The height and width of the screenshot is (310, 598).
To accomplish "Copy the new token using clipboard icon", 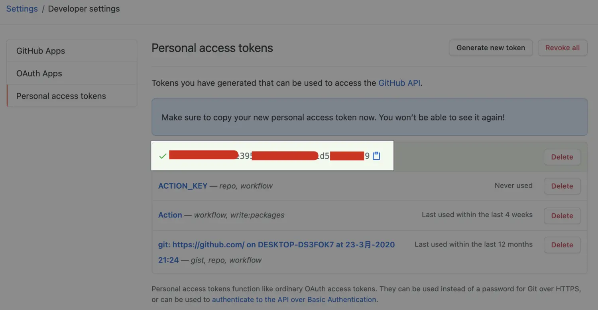I will pyautogui.click(x=376, y=156).
